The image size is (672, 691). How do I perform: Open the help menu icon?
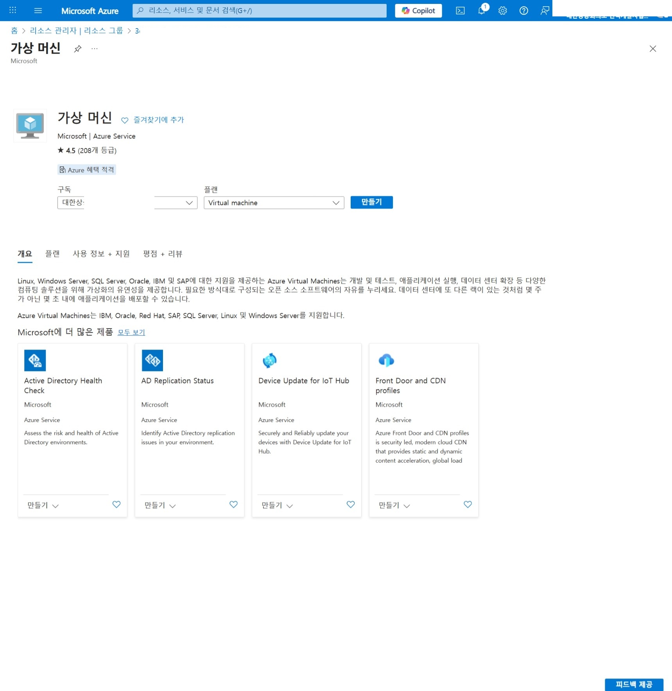pyautogui.click(x=523, y=11)
